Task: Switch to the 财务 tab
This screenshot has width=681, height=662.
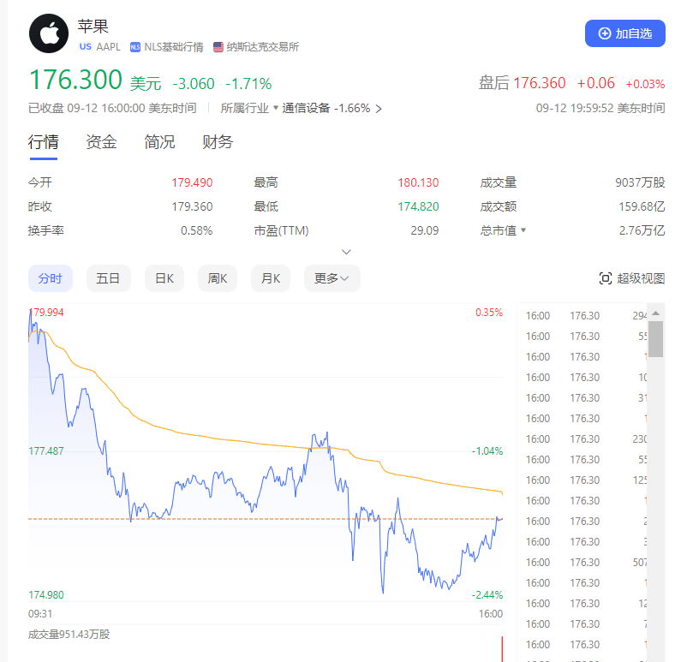Action: coord(218,142)
